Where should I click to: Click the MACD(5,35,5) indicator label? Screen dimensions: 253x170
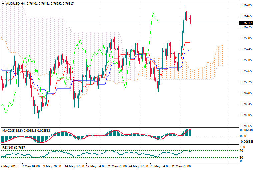click(x=12, y=130)
